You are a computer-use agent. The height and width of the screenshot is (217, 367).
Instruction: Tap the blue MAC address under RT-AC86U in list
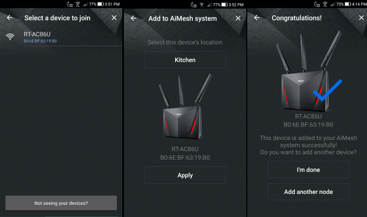click(41, 41)
